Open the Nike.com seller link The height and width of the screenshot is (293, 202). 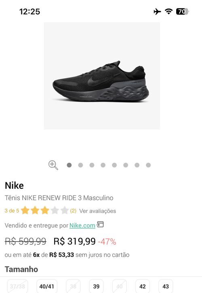(x=82, y=225)
